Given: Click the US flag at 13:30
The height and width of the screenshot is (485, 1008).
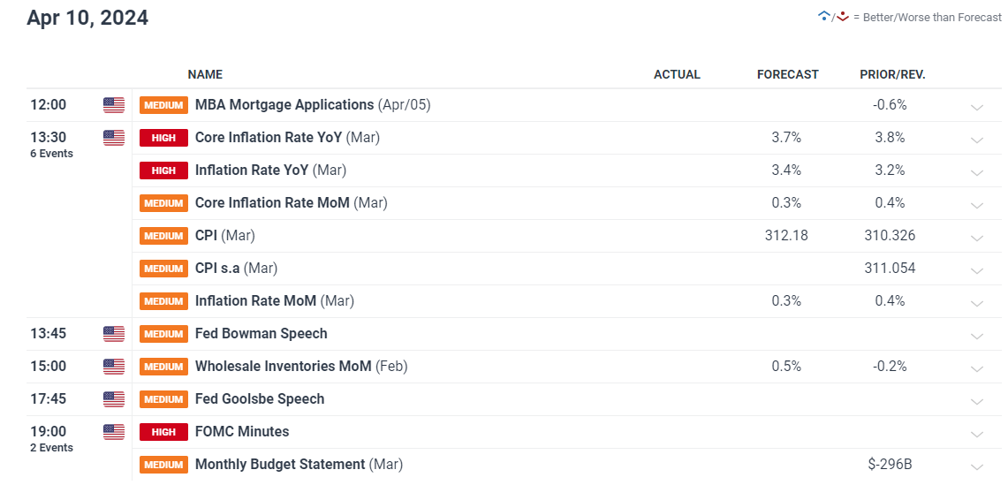Looking at the screenshot, I should tap(114, 138).
